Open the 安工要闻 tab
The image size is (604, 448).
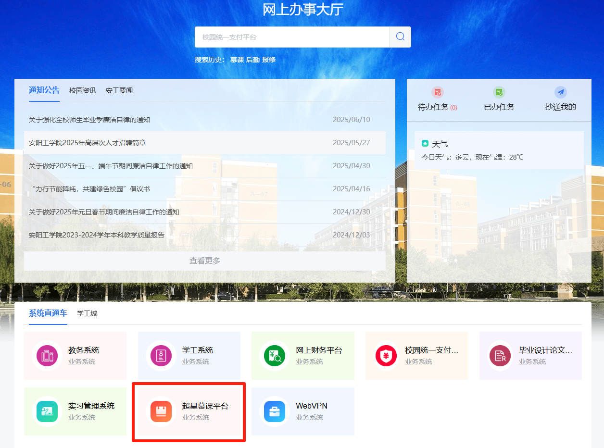[119, 90]
